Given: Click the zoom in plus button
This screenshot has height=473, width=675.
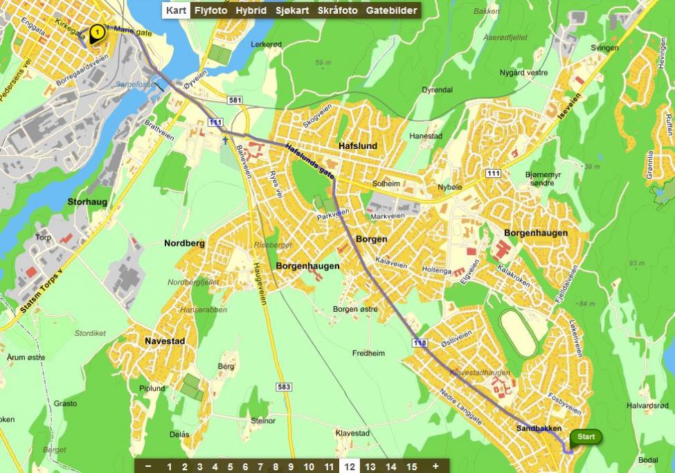Looking at the screenshot, I should click(x=435, y=466).
